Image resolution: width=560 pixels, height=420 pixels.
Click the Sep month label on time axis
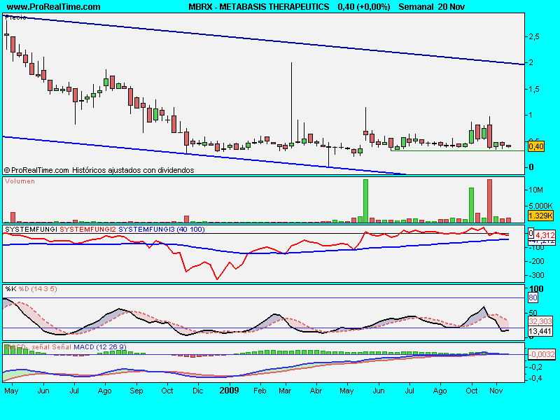[136, 391]
